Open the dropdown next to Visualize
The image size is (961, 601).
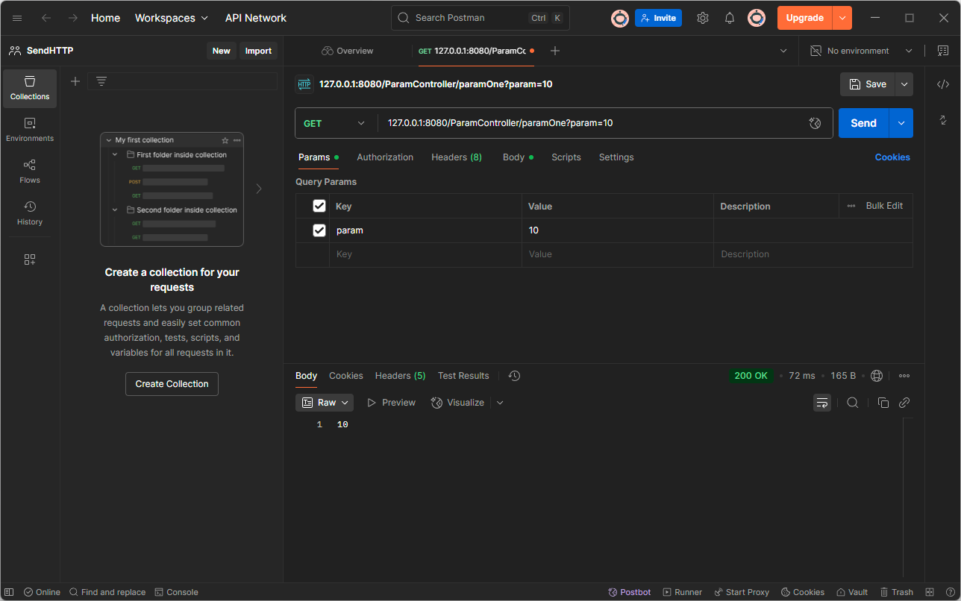point(500,403)
